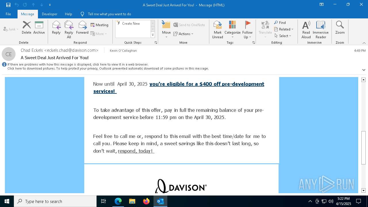This screenshot has height=207, width=368.
Task: Click the info bar to view in browser
Action: click(78, 65)
